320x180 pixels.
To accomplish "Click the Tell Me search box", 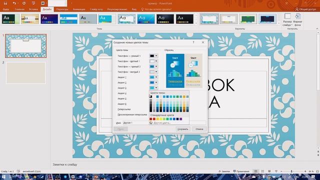I will (x=158, y=9).
